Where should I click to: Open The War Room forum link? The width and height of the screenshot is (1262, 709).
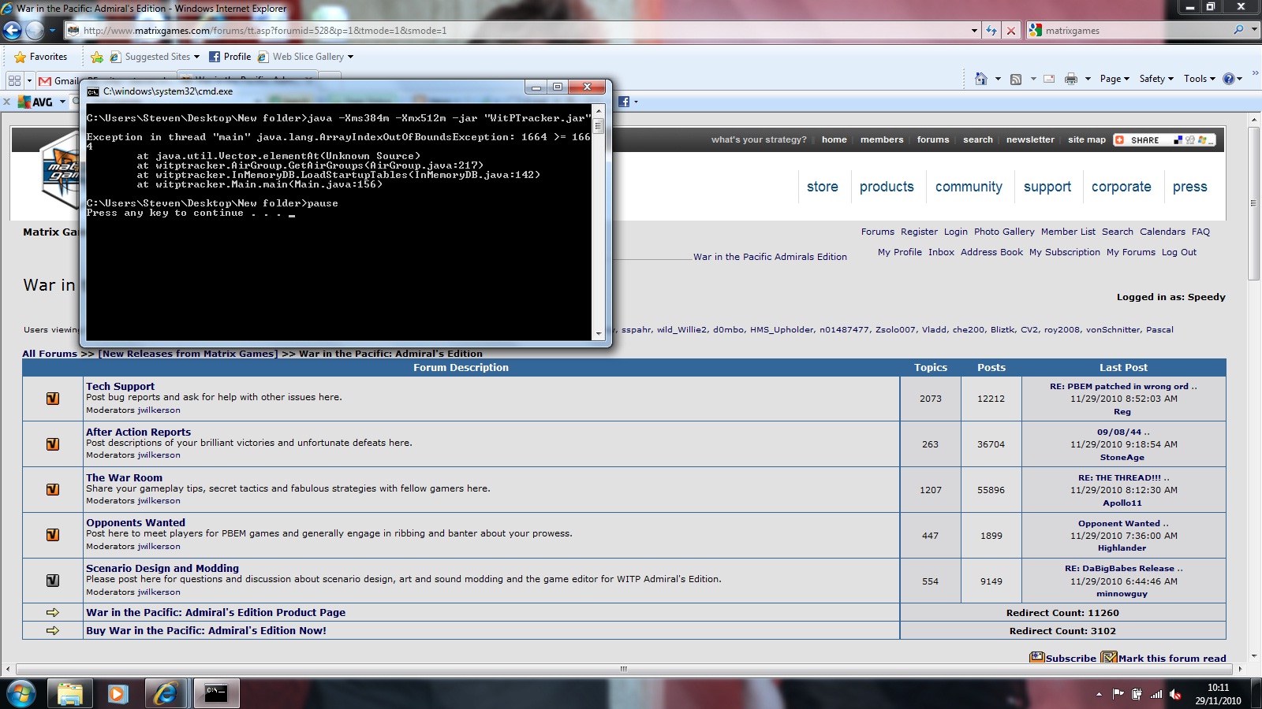click(x=124, y=477)
